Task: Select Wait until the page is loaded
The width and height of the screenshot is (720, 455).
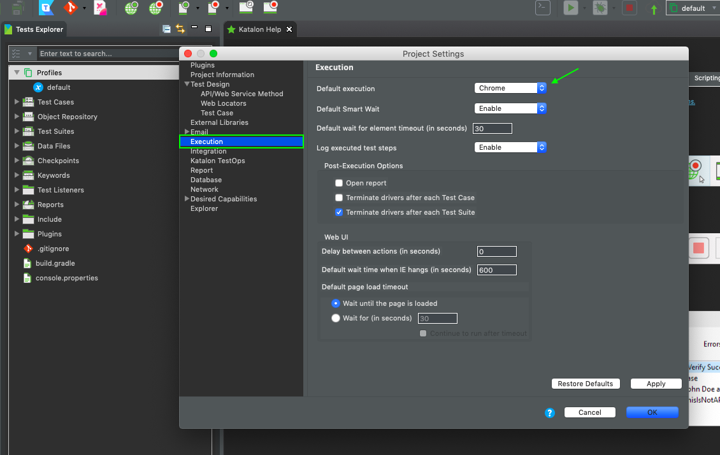Action: coord(336,303)
